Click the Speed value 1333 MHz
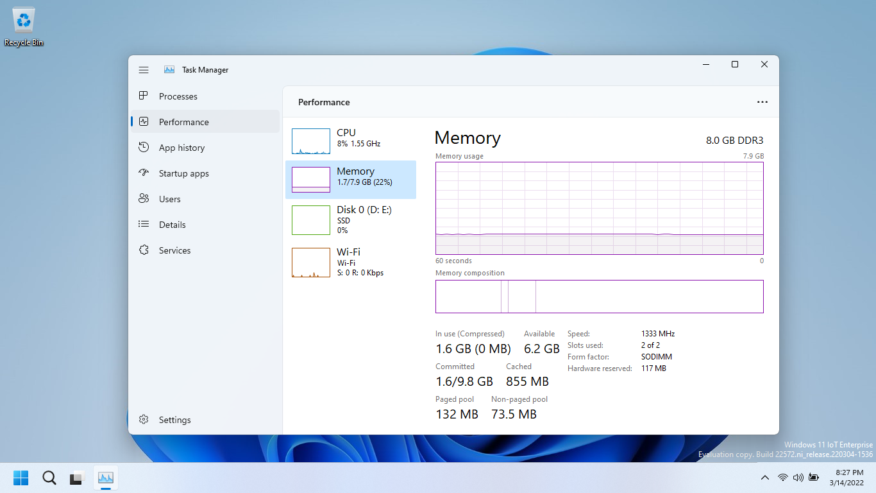This screenshot has height=493, width=876. click(x=658, y=334)
